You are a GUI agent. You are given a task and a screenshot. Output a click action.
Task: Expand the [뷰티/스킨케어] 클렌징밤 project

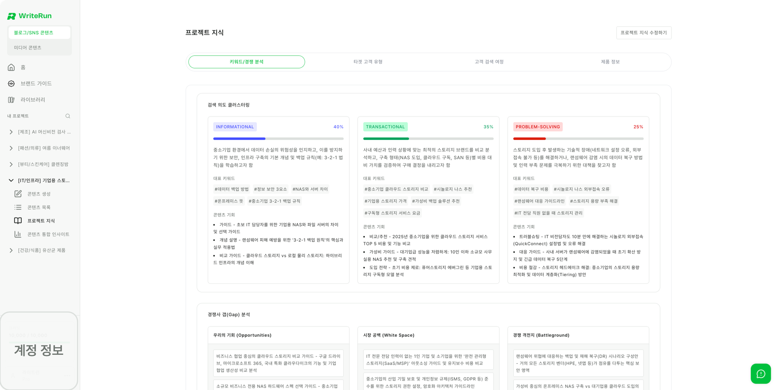(11, 165)
